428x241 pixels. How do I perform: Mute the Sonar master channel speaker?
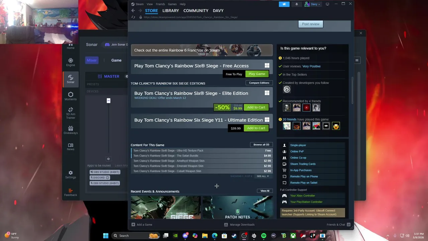point(108,159)
